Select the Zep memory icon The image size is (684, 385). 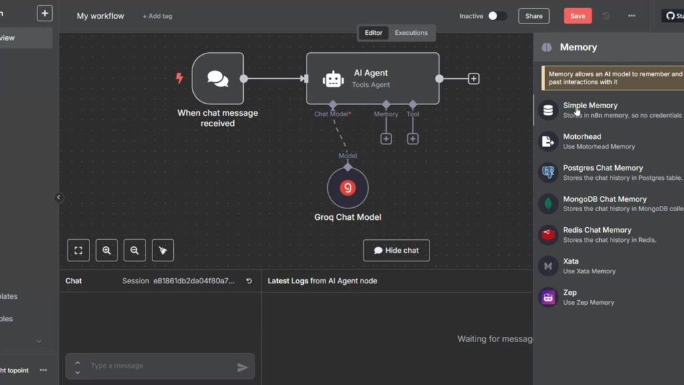[548, 297]
